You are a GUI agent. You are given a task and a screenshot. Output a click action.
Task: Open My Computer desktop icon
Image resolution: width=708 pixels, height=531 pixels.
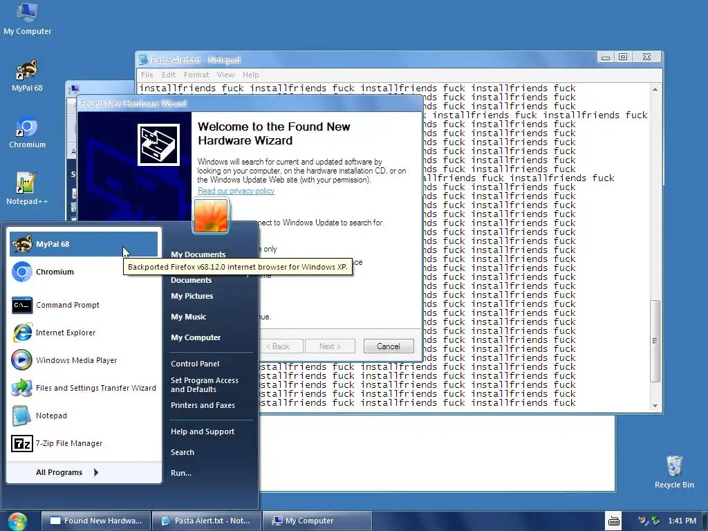point(27,19)
